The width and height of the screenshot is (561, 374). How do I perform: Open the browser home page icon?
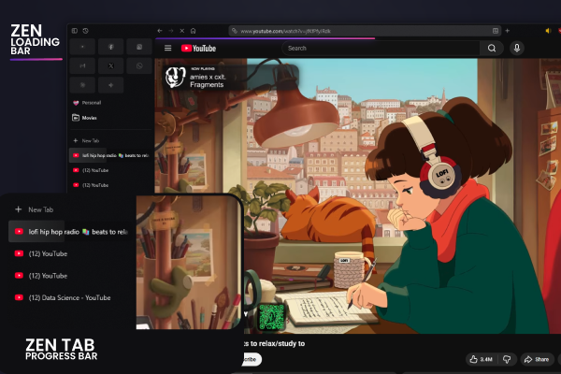194,31
